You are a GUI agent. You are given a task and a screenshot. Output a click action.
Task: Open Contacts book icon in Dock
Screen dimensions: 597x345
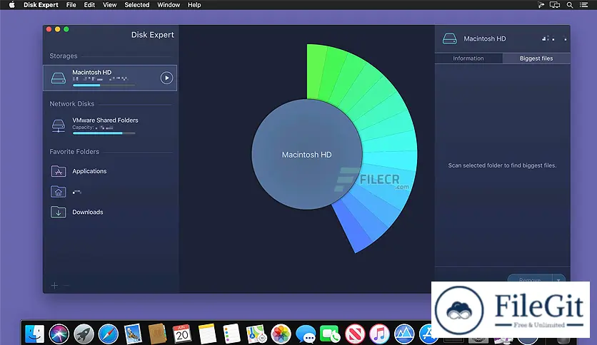[x=157, y=334]
